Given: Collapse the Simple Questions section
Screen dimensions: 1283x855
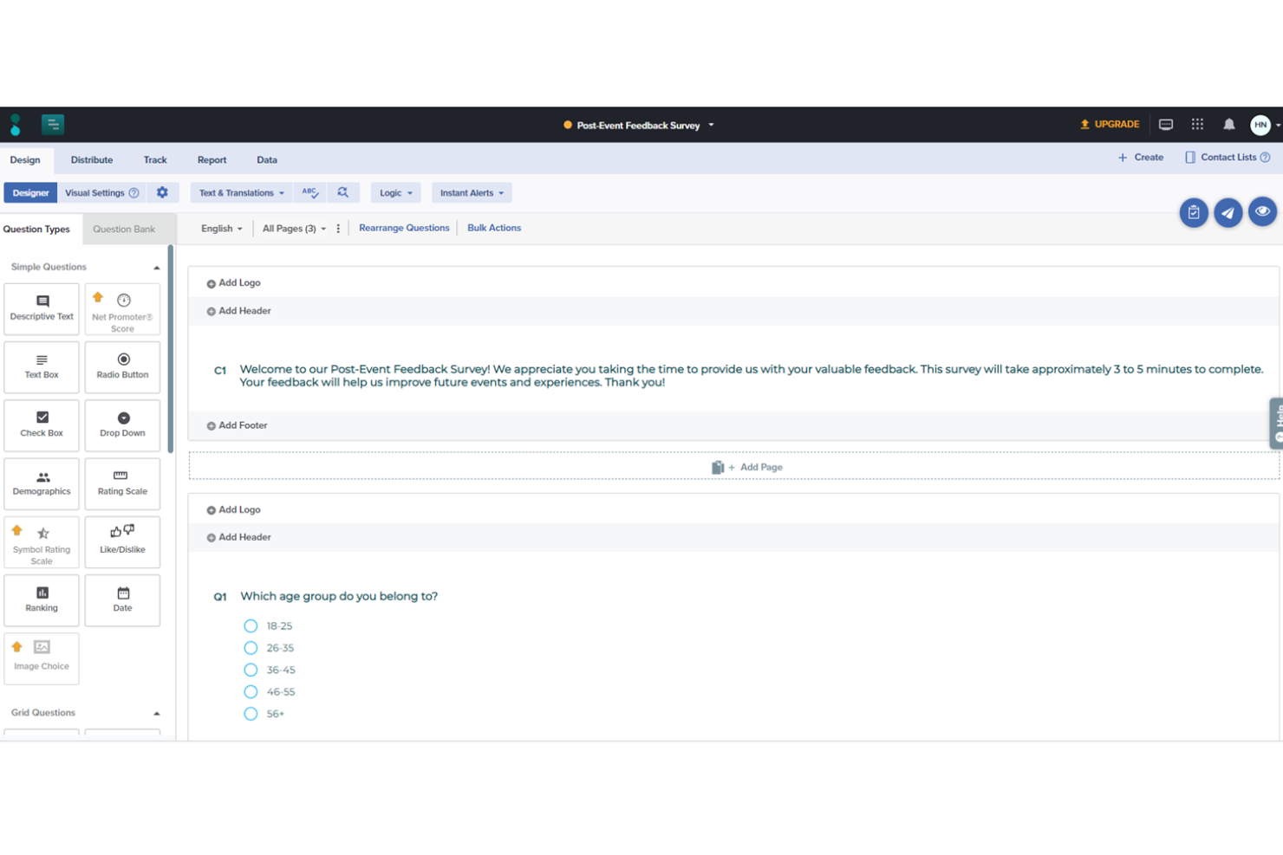Looking at the screenshot, I should (157, 267).
